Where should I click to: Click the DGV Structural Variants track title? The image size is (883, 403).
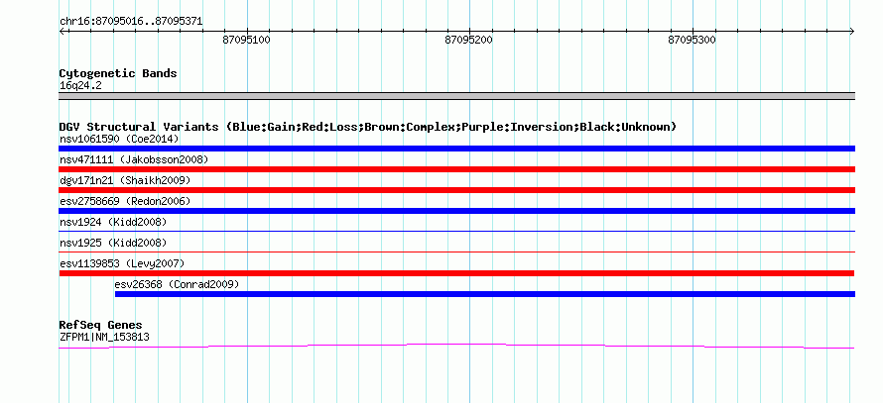tap(368, 127)
